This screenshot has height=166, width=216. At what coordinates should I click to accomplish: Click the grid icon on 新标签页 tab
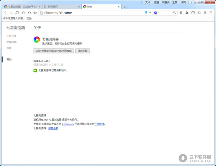click(x=45, y=6)
